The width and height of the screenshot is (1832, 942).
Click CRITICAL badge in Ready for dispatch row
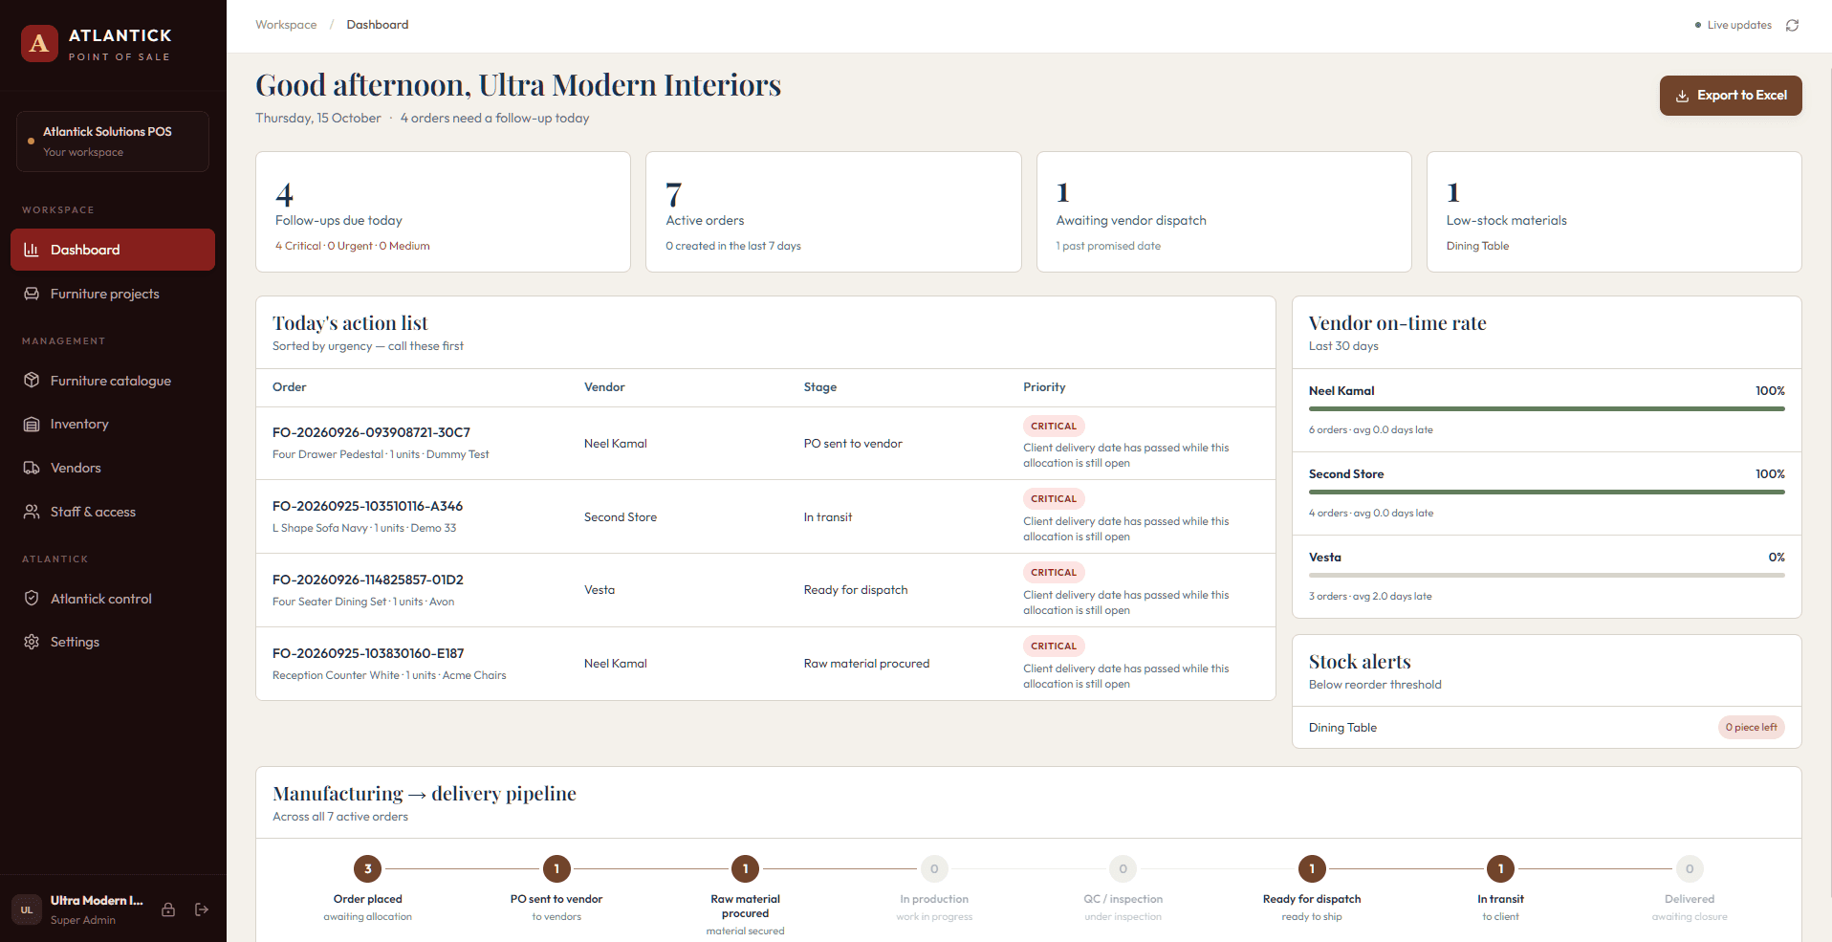click(x=1054, y=572)
